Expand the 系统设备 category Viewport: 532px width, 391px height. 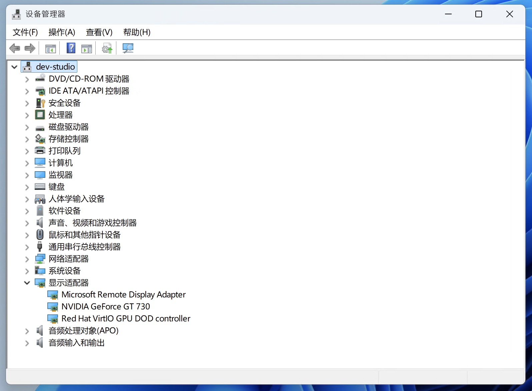click(x=27, y=271)
